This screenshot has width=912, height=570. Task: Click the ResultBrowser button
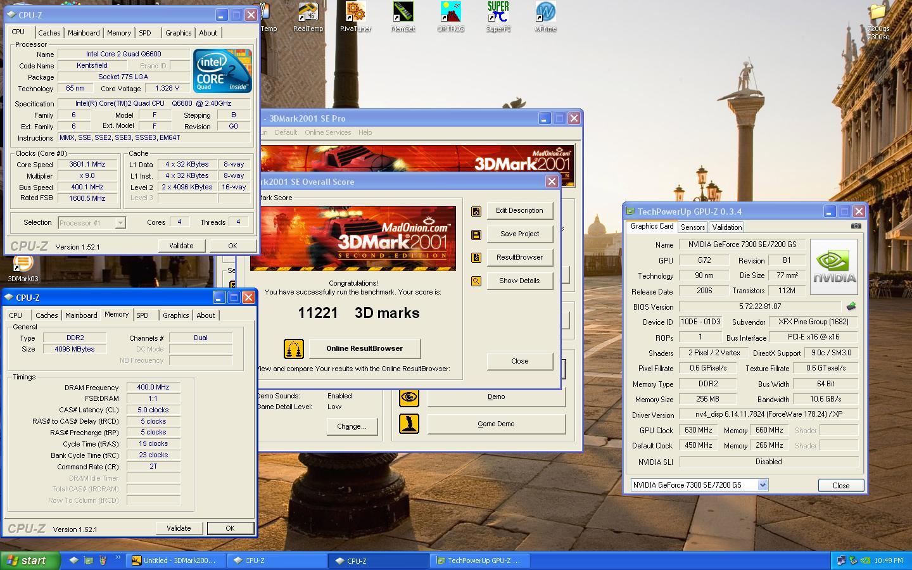(x=519, y=257)
